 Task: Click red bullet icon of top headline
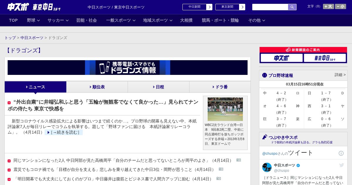tap(9, 103)
